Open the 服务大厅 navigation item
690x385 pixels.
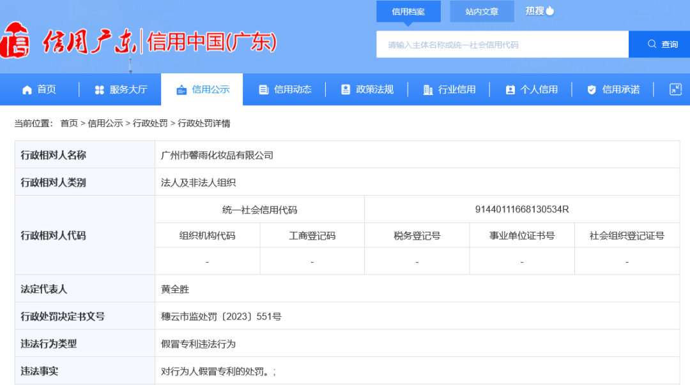[x=121, y=89]
